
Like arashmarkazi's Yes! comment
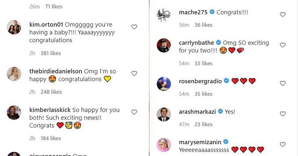(x=282, y=114)
